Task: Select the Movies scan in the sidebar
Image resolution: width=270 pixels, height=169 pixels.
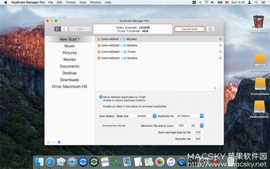Action: [70, 59]
